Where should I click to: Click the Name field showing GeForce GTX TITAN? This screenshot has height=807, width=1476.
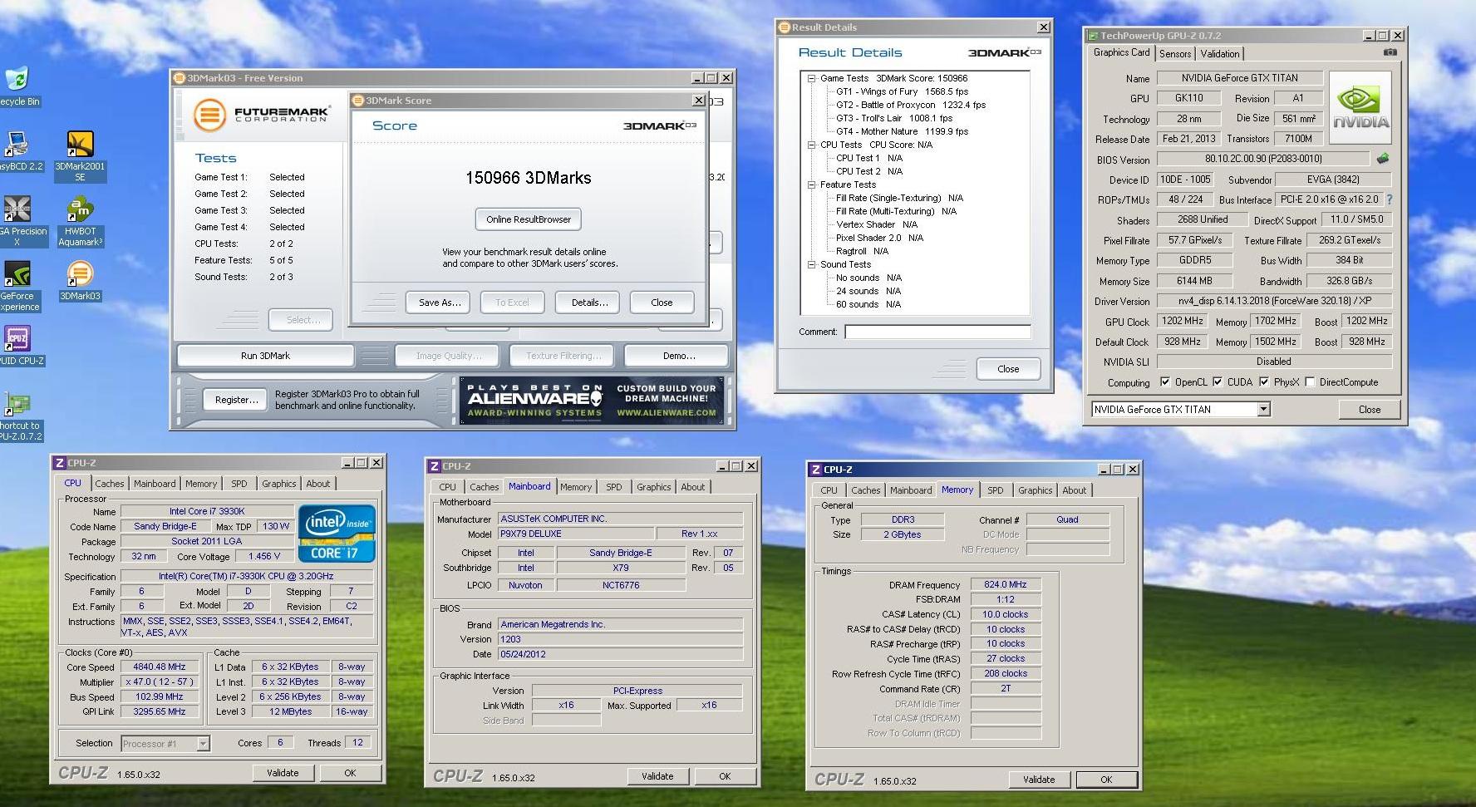pos(1239,78)
